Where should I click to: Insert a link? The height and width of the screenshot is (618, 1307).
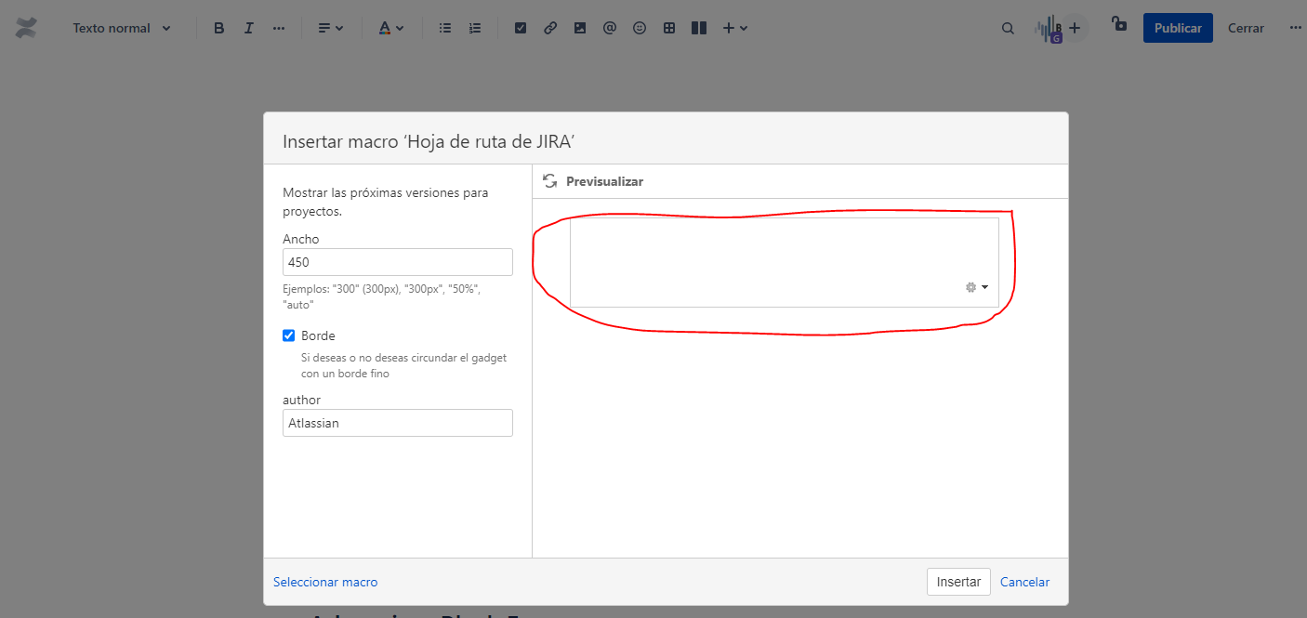click(550, 28)
